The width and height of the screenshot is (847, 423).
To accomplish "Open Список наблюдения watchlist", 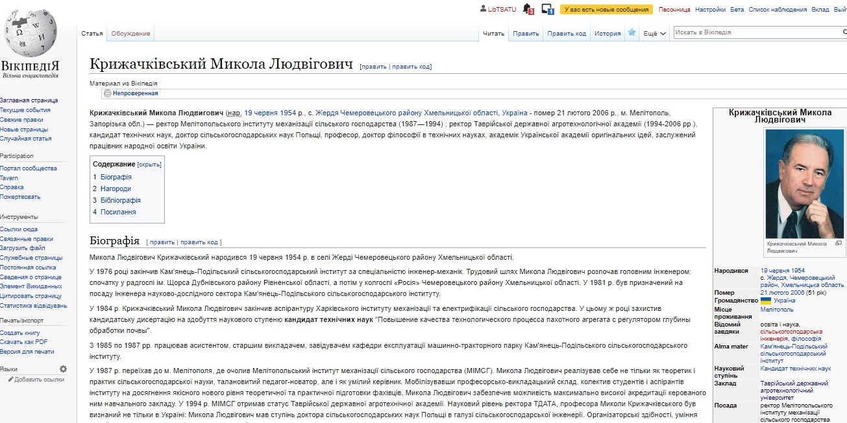I will click(778, 10).
